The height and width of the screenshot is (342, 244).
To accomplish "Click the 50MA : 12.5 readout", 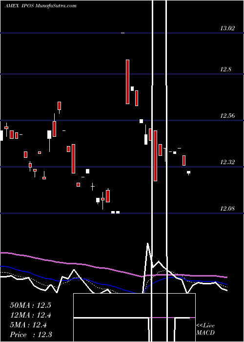I will (30, 305).
